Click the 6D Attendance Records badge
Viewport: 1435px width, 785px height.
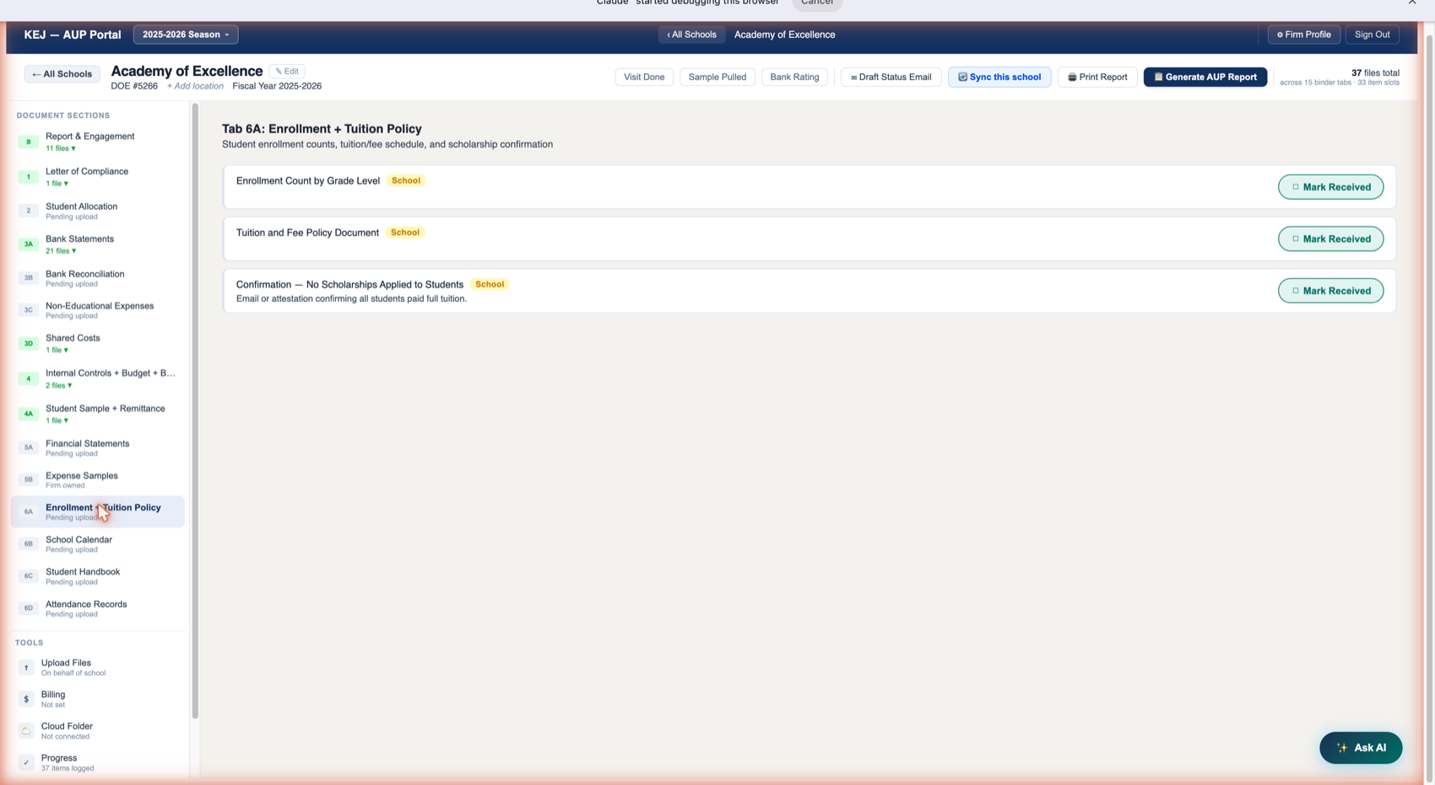(28, 608)
